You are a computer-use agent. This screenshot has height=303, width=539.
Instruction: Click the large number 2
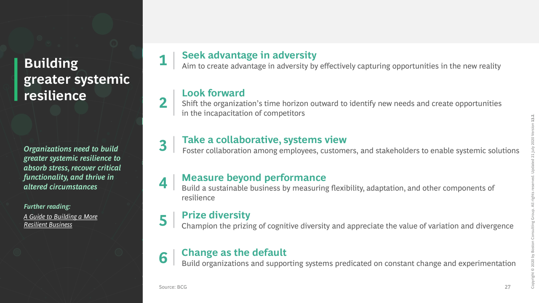[x=163, y=103]
